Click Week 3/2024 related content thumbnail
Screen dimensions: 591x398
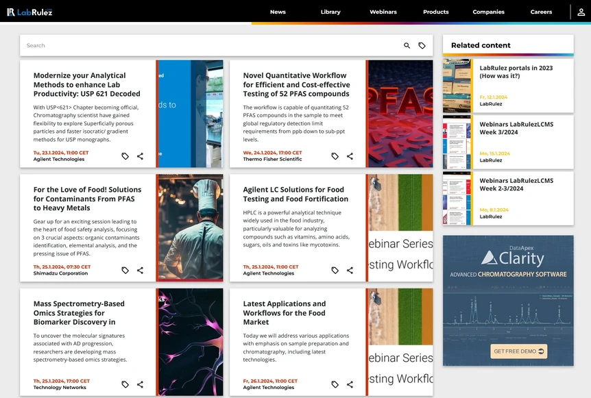[457, 142]
